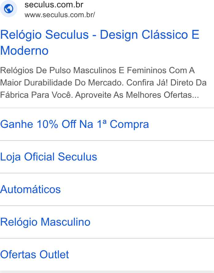This screenshot has width=214, height=273.
Task: Click the gray bar below Ofertas Outlet
Action: (107, 272)
